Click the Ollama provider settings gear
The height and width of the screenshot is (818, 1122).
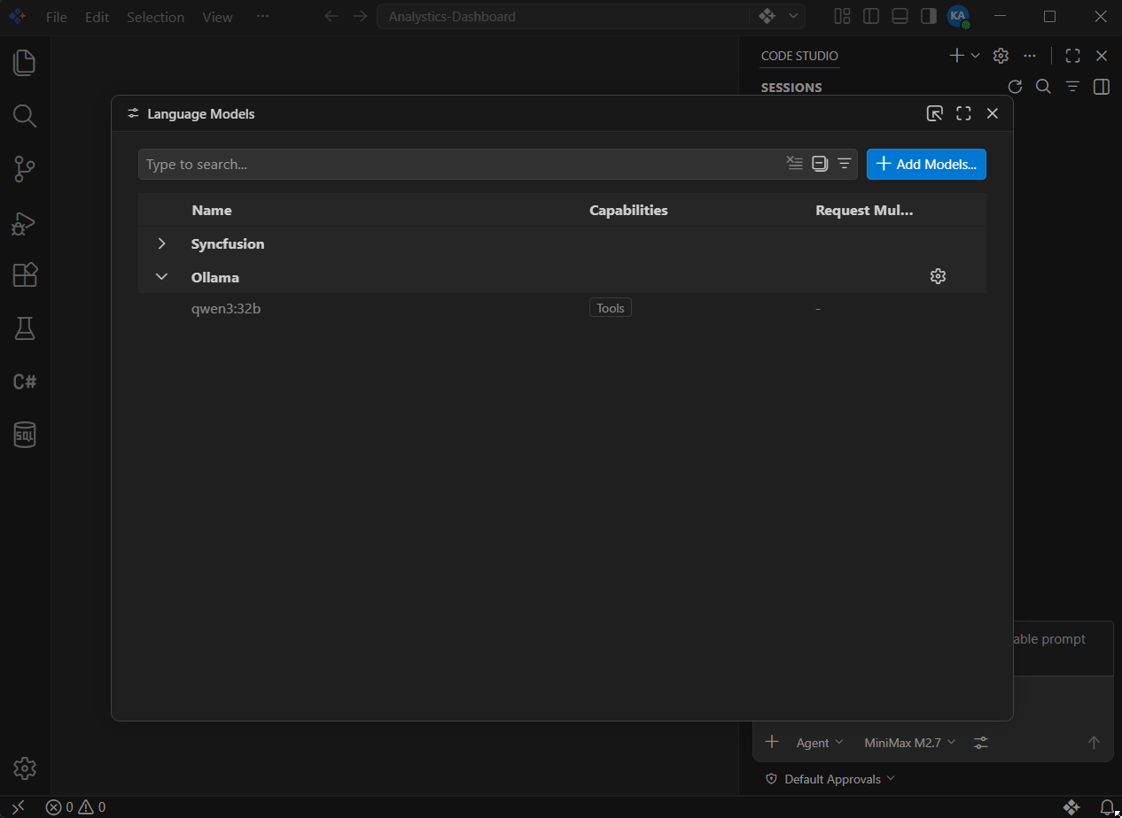point(938,276)
